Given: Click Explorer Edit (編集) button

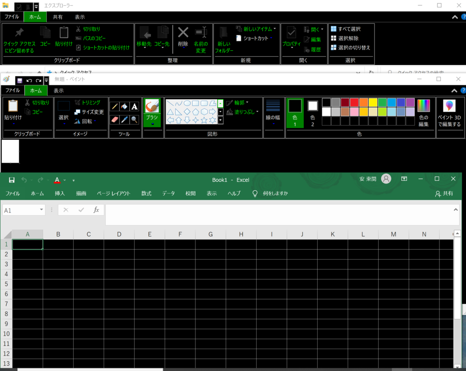Looking at the screenshot, I should tap(313, 40).
